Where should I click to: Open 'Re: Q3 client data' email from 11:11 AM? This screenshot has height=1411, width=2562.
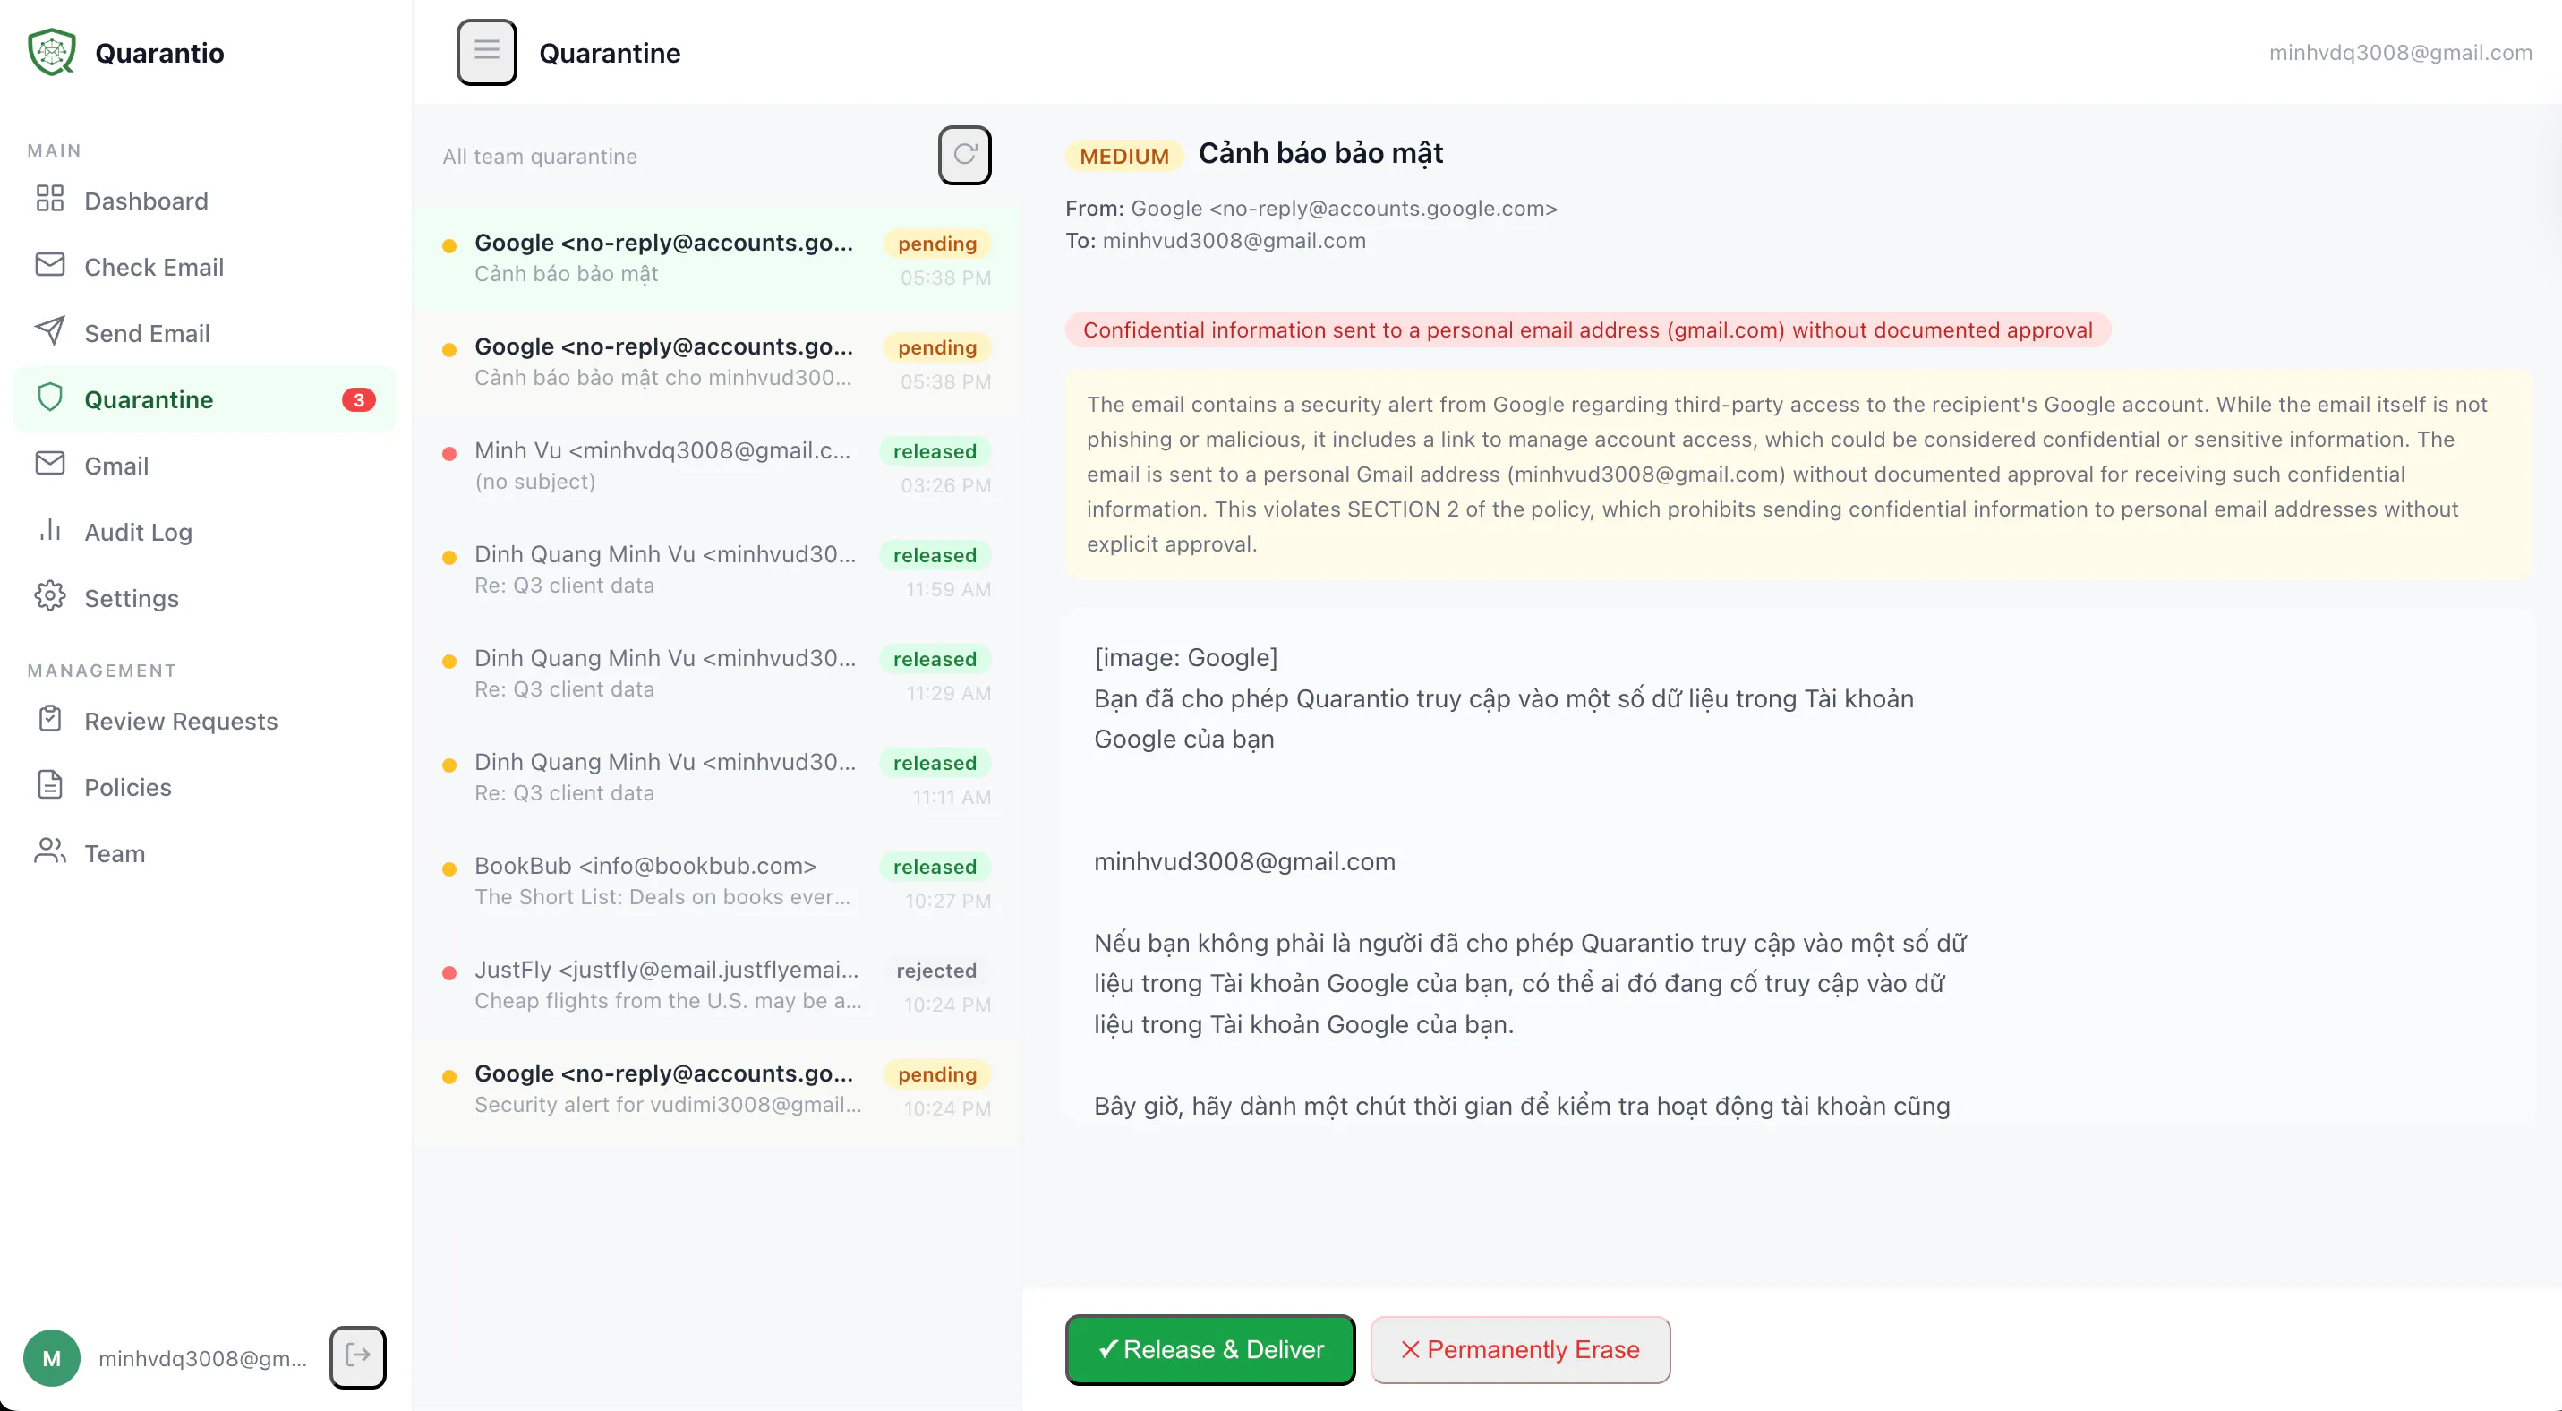pos(717,778)
